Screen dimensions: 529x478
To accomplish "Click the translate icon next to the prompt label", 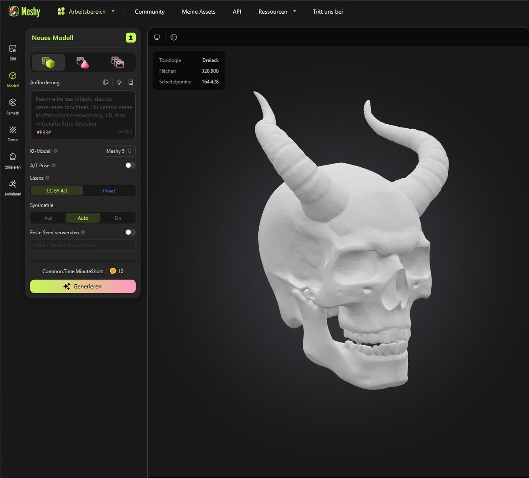I will (105, 82).
